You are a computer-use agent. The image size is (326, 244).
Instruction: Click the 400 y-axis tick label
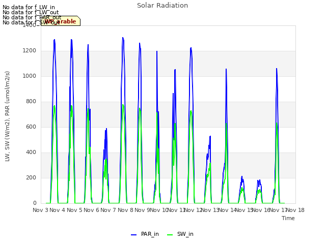(31, 152)
